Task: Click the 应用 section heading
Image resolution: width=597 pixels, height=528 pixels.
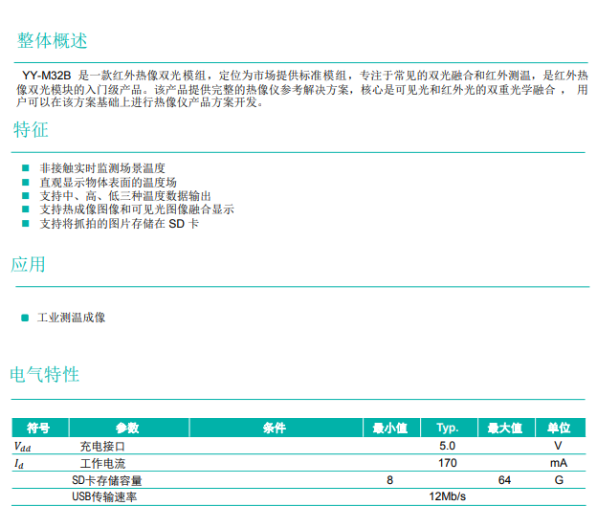Action: (x=29, y=264)
